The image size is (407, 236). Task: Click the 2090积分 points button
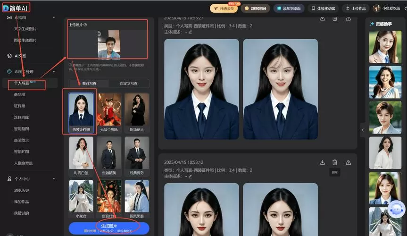tap(256, 8)
